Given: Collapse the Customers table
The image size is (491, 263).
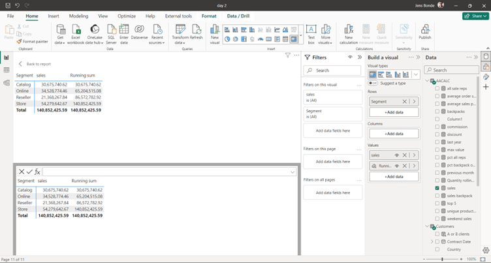Looking at the screenshot, I should [x=427, y=226].
